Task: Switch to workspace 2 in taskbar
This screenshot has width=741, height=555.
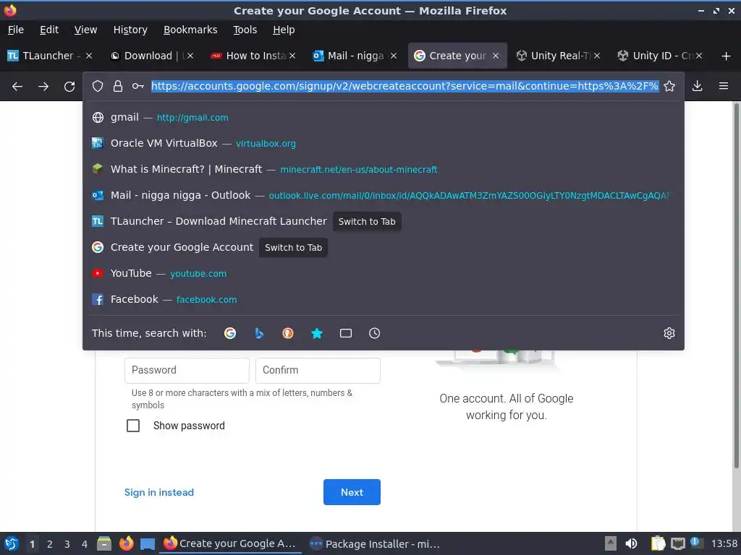Action: coord(50,544)
